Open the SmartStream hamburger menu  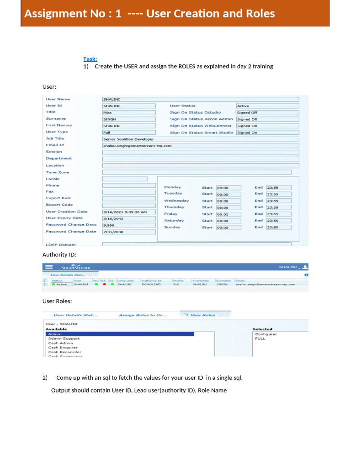(x=49, y=267)
